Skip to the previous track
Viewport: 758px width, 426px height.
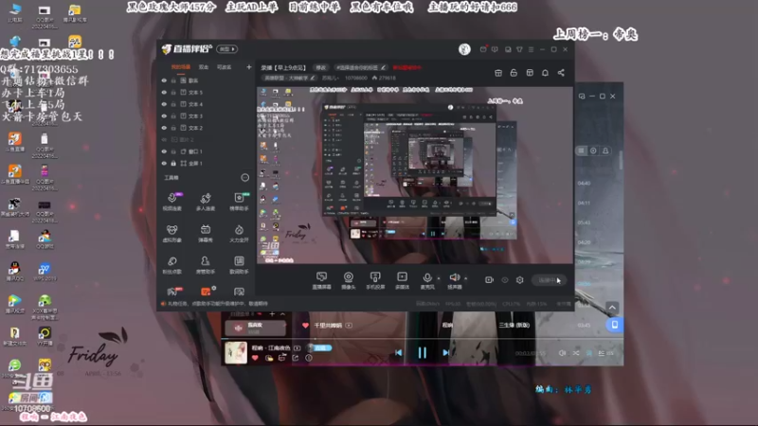(x=398, y=352)
